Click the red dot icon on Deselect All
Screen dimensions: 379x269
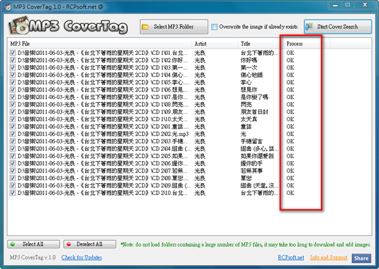coord(69,244)
